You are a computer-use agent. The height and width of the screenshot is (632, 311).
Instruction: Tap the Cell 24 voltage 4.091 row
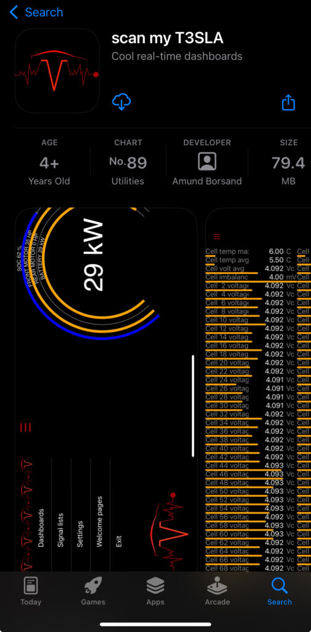(x=251, y=380)
